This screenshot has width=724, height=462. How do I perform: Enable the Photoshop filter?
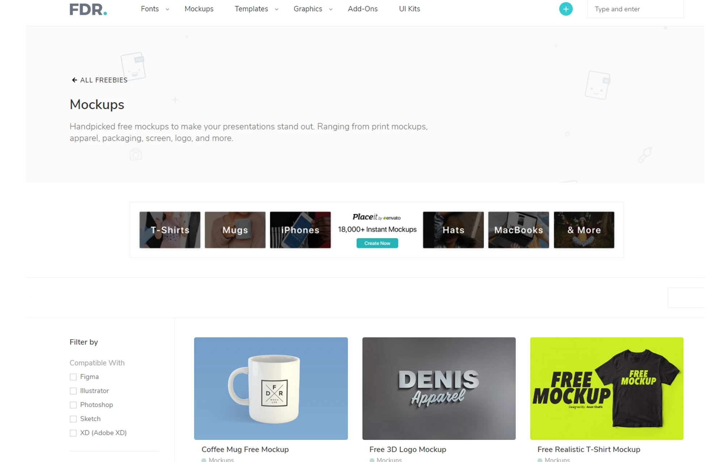point(73,405)
